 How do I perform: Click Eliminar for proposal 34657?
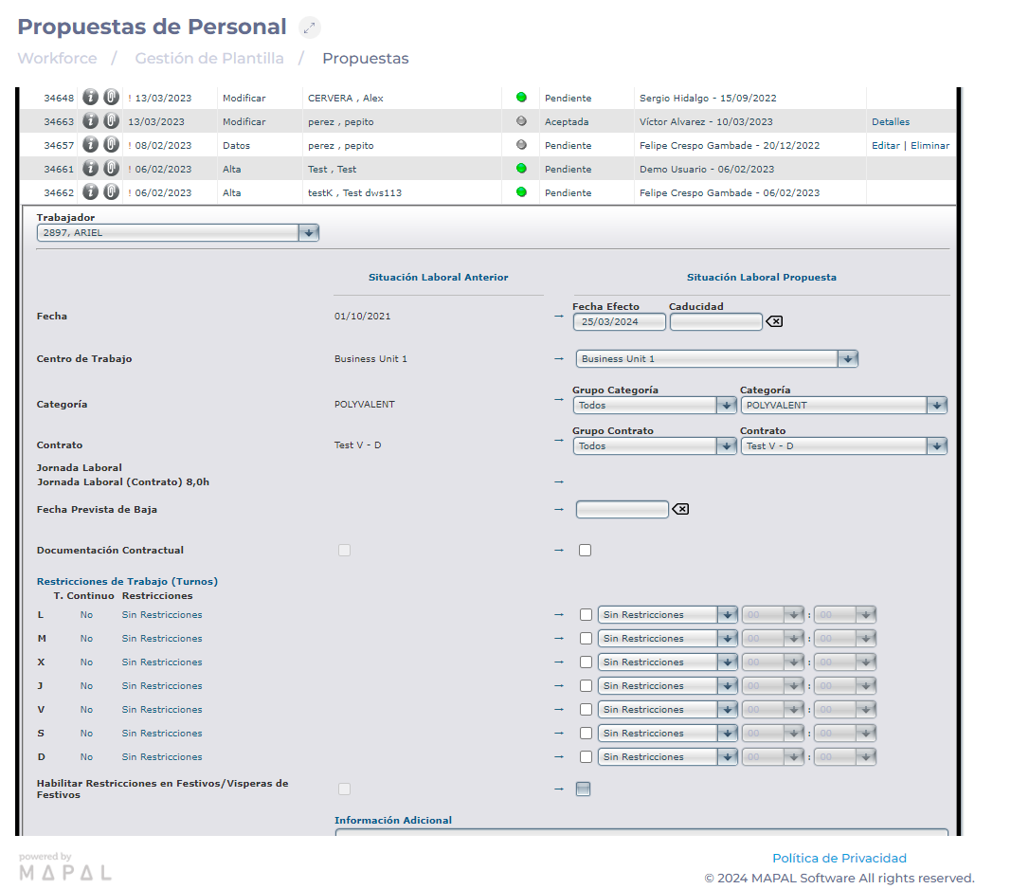(930, 146)
